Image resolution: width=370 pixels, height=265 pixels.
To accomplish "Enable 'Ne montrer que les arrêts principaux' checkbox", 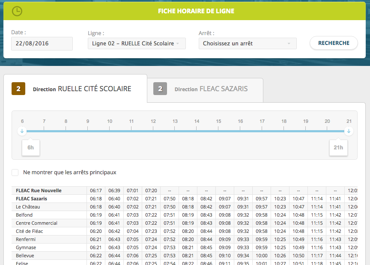I will pyautogui.click(x=15, y=173).
